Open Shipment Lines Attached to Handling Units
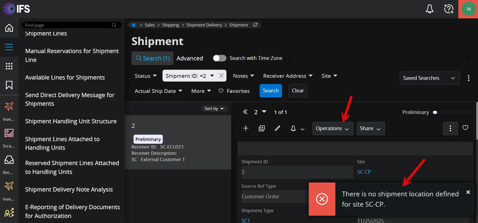 [x=62, y=143]
